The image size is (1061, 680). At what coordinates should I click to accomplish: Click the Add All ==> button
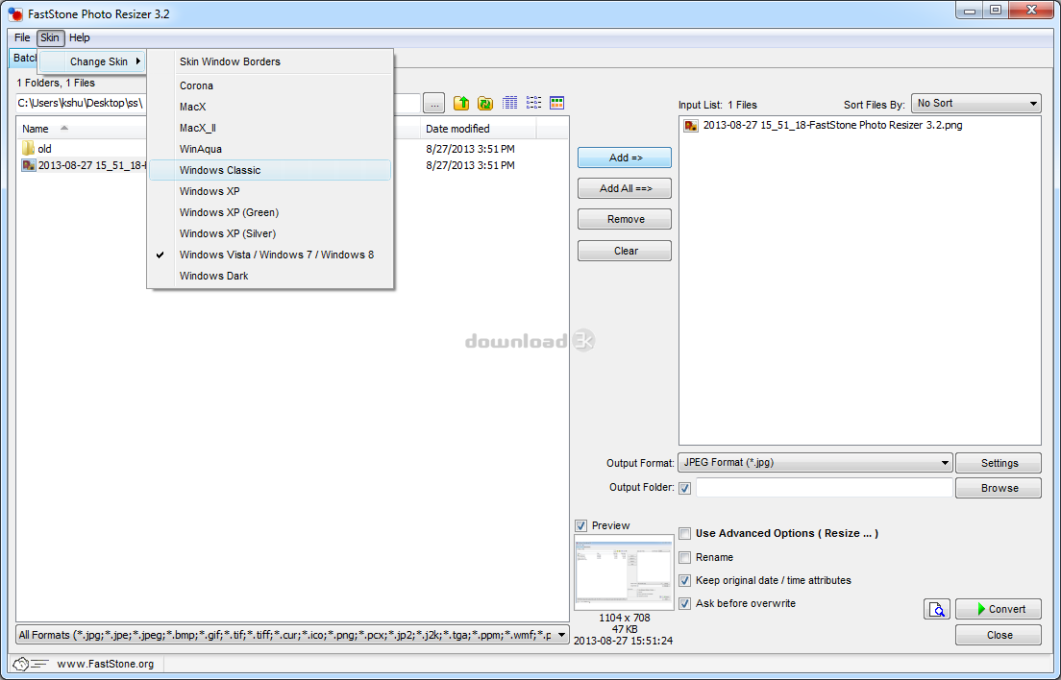click(x=625, y=188)
